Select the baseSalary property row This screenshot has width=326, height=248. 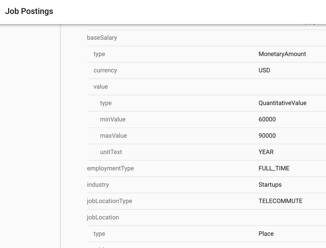tap(102, 38)
